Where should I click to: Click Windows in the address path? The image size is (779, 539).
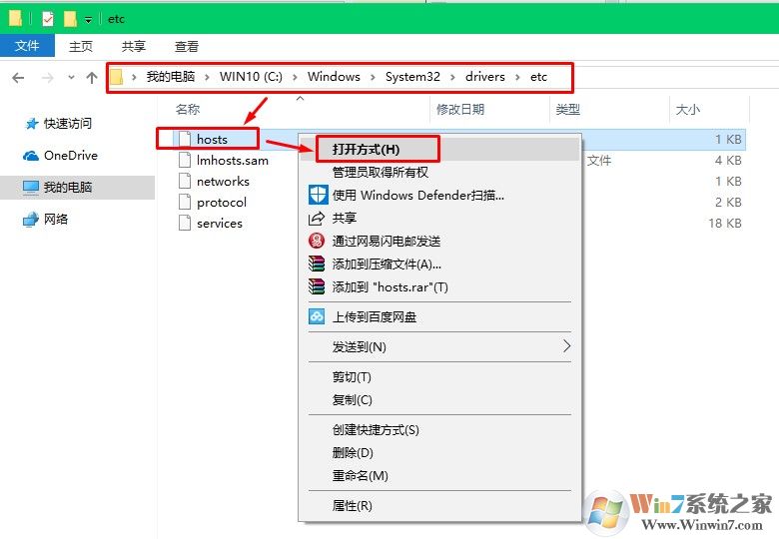point(334,77)
